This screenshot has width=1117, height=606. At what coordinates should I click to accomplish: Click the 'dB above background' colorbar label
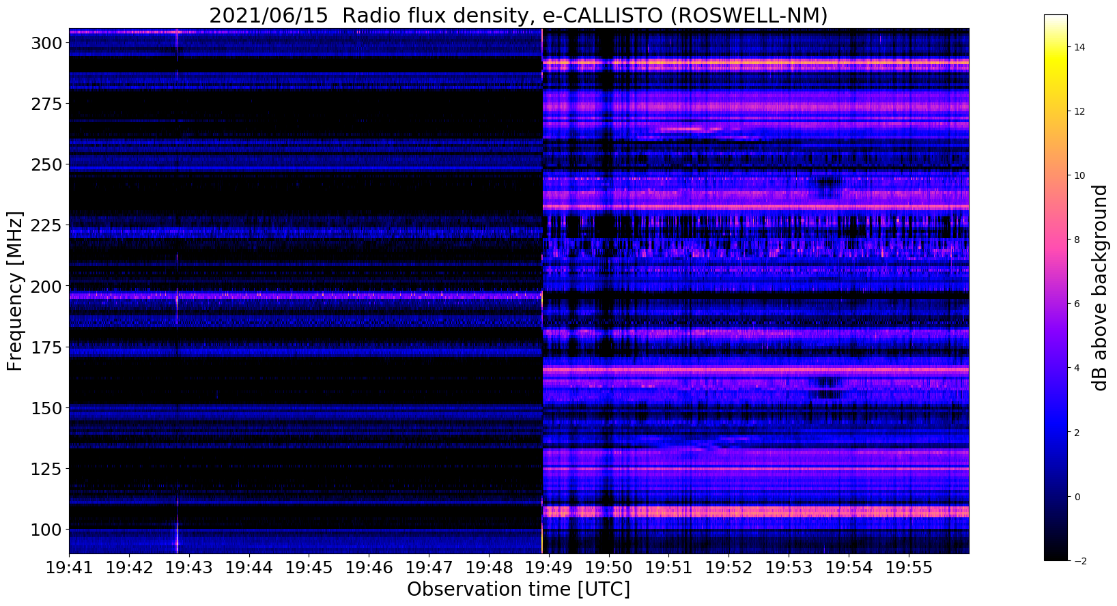coord(1100,287)
